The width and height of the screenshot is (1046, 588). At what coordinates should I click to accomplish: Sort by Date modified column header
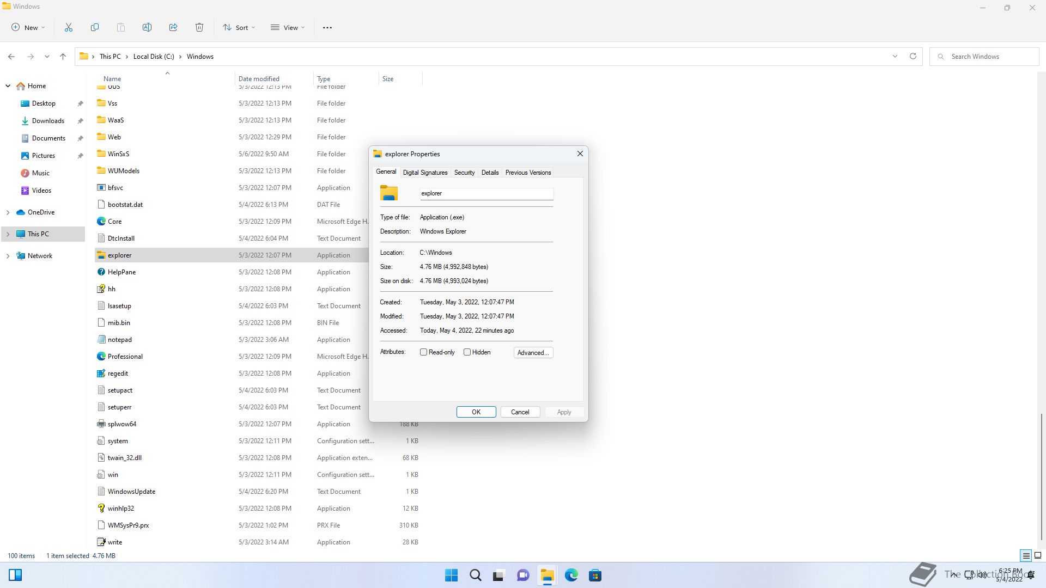tap(274, 79)
